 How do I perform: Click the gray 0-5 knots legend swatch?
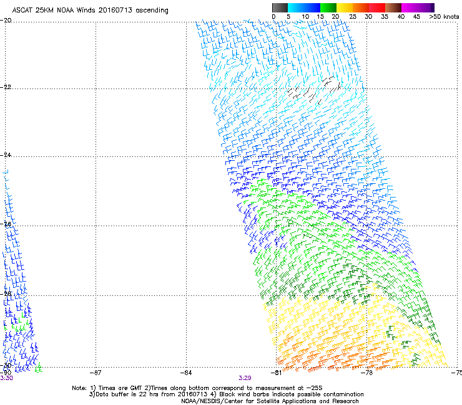[x=280, y=7]
